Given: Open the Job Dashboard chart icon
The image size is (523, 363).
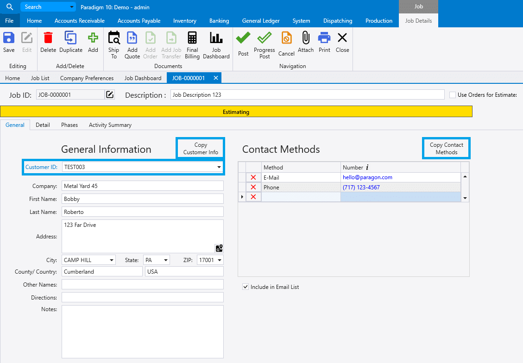Looking at the screenshot, I should click(216, 38).
